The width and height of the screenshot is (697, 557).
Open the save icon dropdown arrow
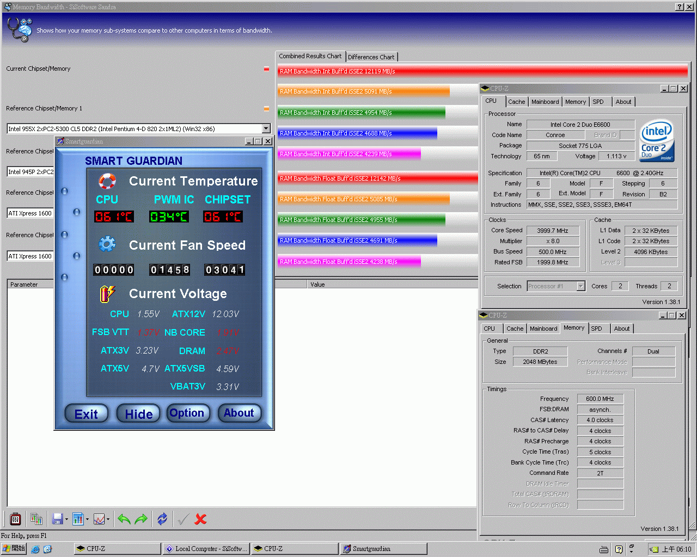[x=66, y=519]
